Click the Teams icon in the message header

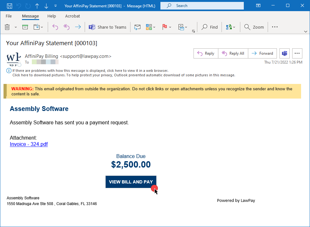(x=285, y=53)
